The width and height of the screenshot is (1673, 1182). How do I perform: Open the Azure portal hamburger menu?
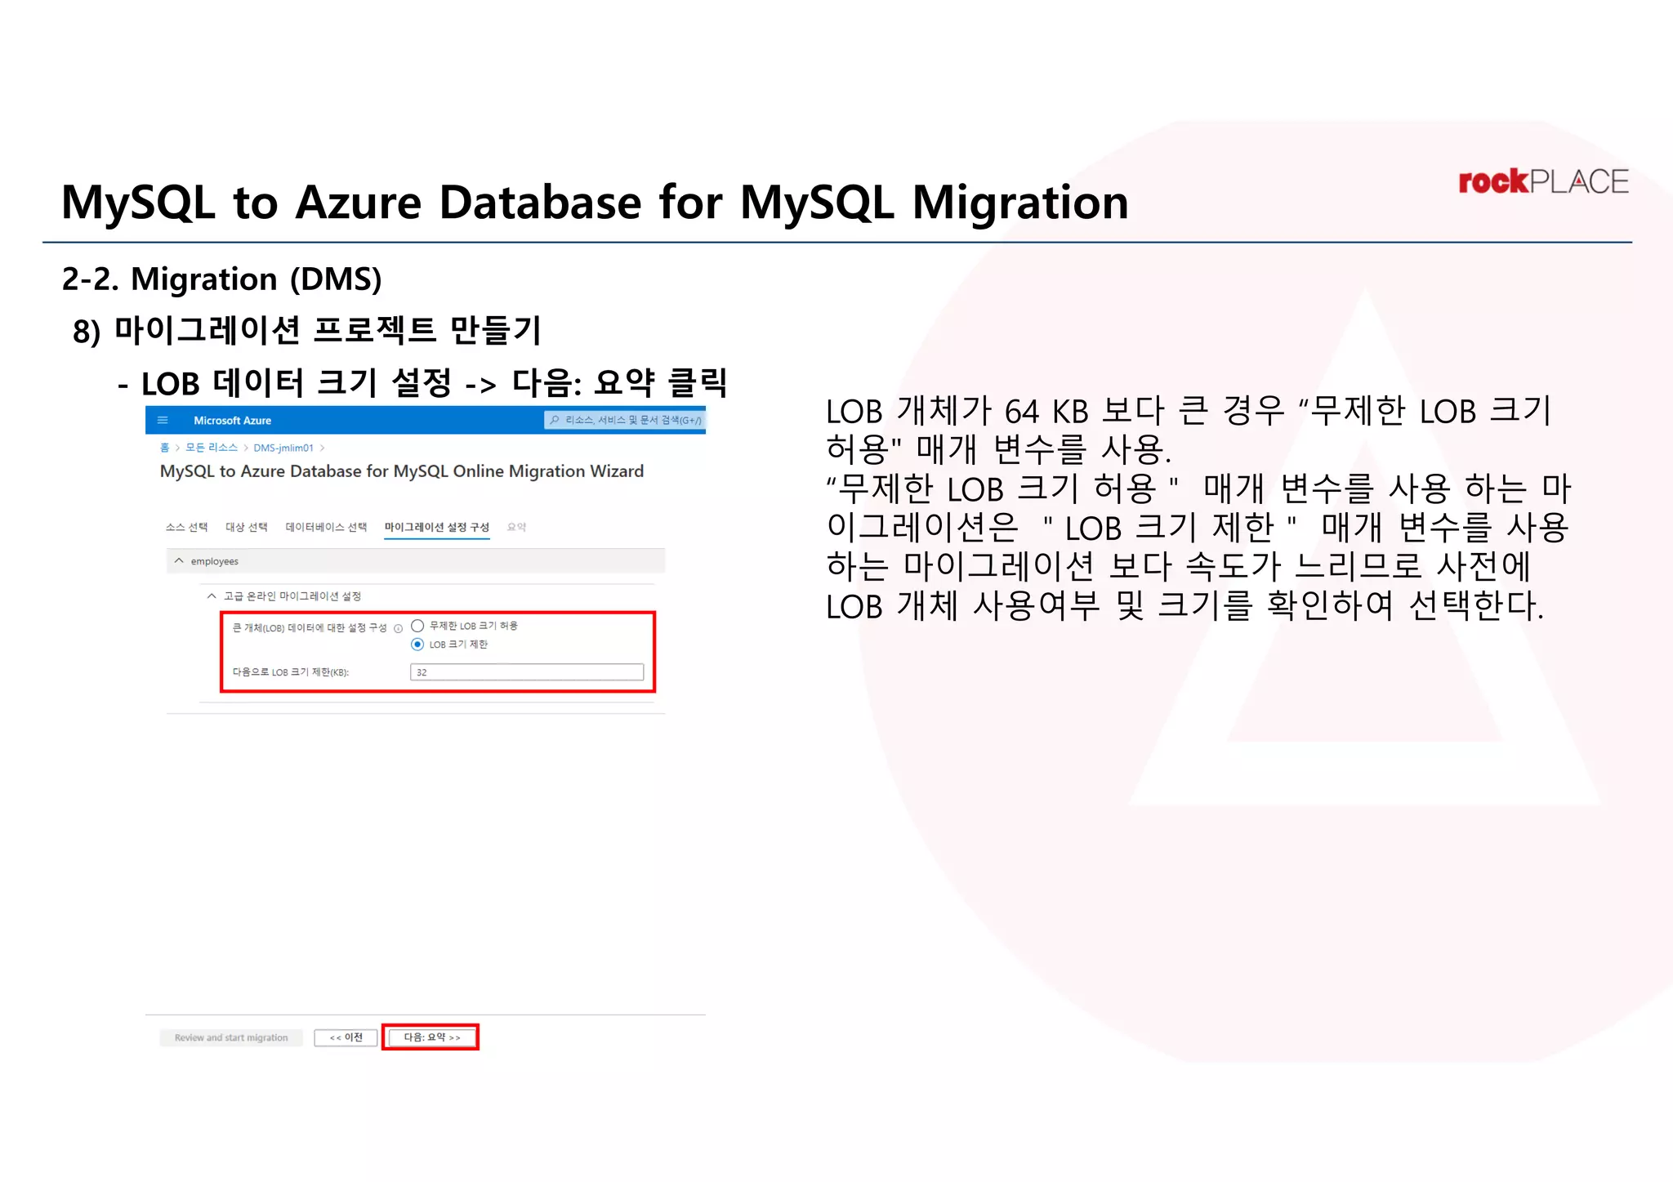163,421
